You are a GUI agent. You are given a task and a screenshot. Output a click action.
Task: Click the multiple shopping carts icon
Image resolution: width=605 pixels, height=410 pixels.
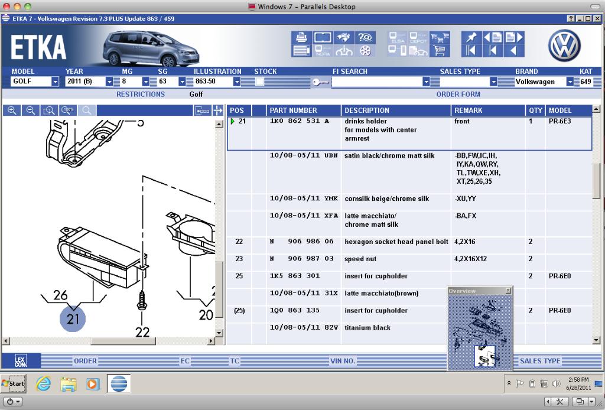click(440, 37)
